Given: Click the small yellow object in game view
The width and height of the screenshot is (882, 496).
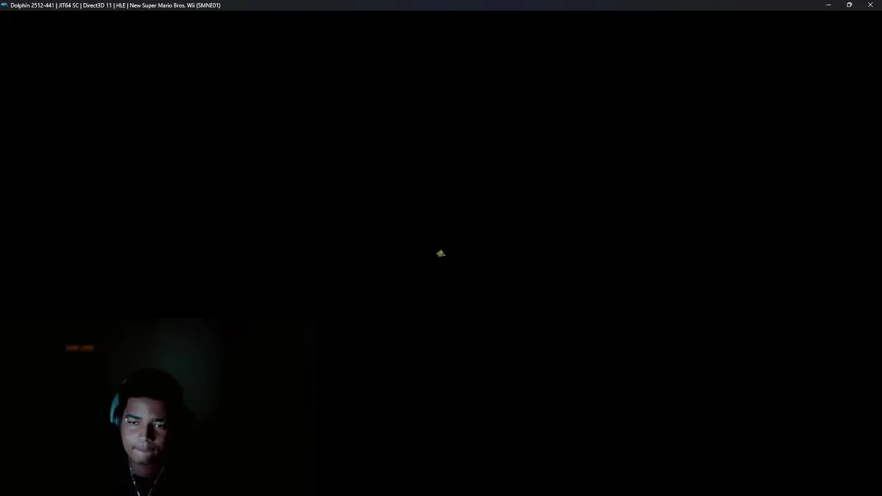Looking at the screenshot, I should point(441,254).
